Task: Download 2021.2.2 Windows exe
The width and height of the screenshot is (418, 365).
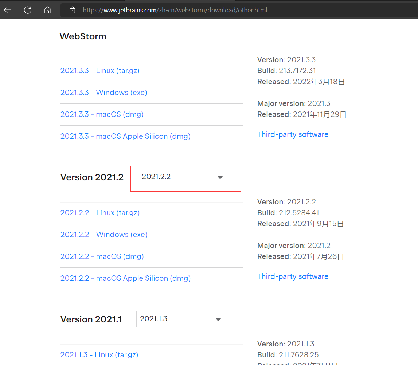Action: pos(104,235)
